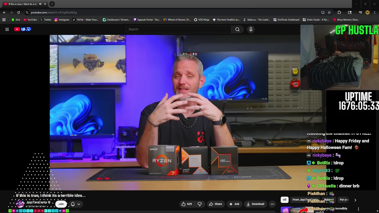Open a new browser tab
Screen dimensions: 379x213
point(52,4)
